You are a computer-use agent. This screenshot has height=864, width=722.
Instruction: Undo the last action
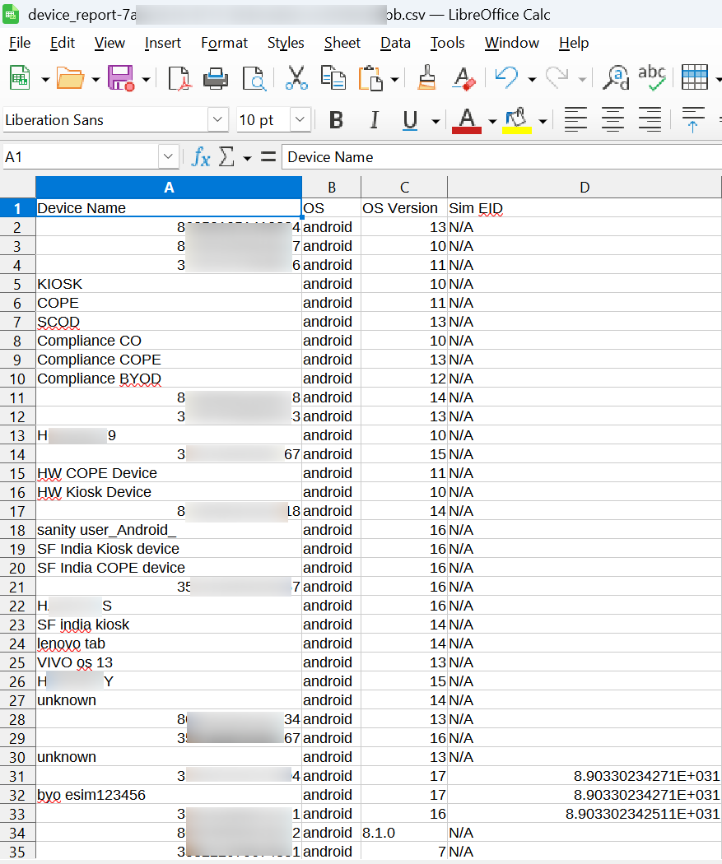pos(506,77)
